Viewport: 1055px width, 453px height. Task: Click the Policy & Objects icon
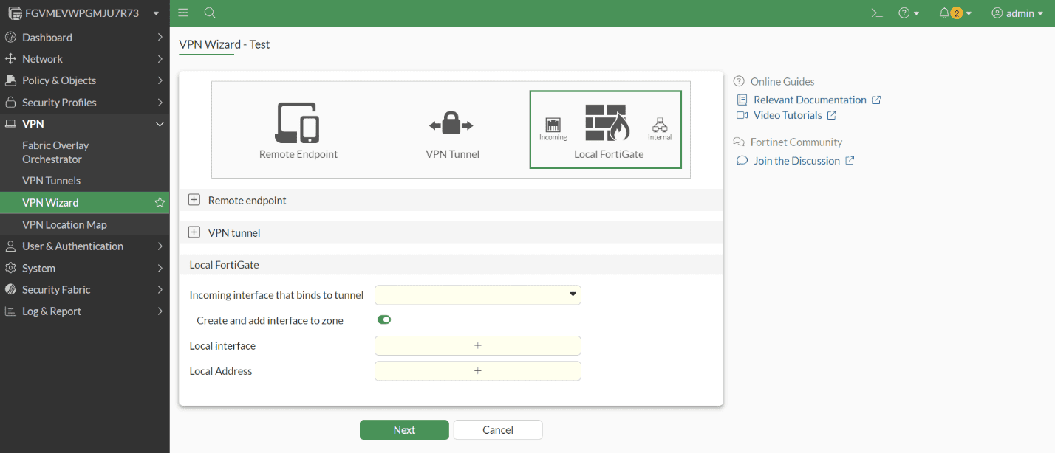point(10,80)
